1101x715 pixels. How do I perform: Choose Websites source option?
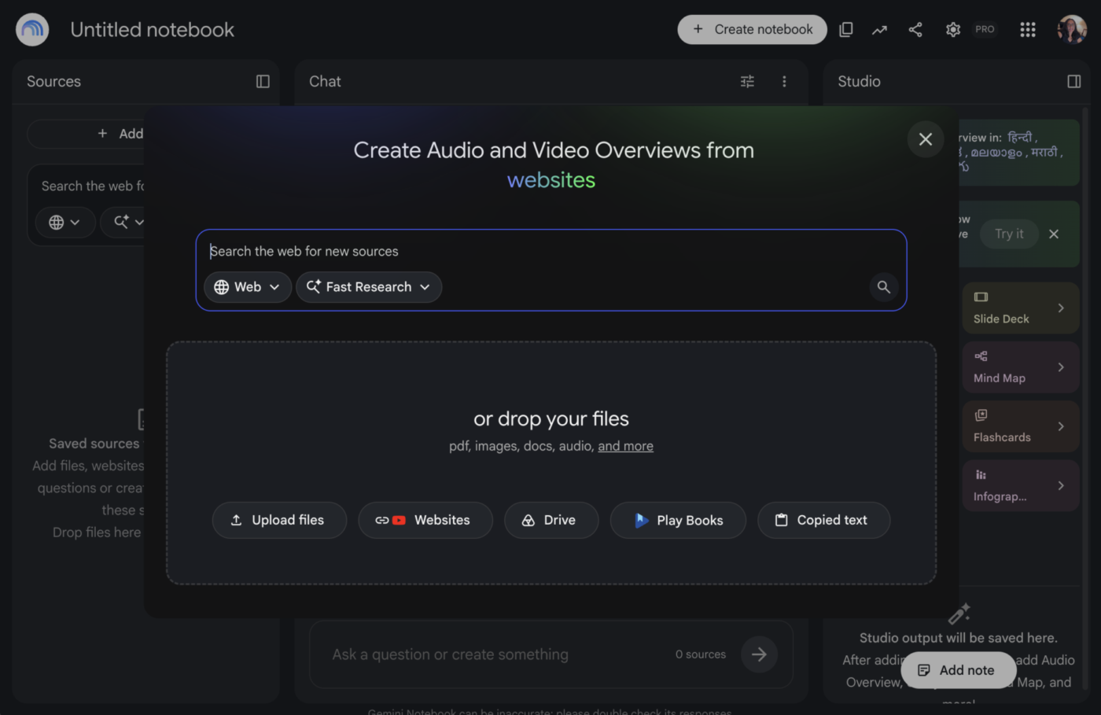[x=425, y=521]
